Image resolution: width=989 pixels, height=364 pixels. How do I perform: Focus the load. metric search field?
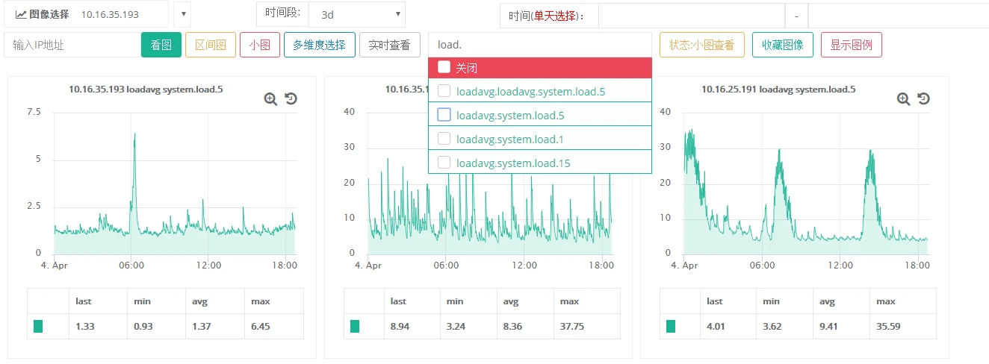(540, 45)
